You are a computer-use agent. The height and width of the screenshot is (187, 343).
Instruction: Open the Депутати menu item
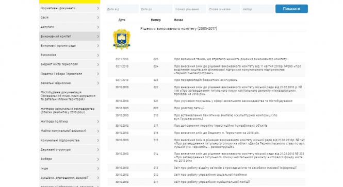70,27
